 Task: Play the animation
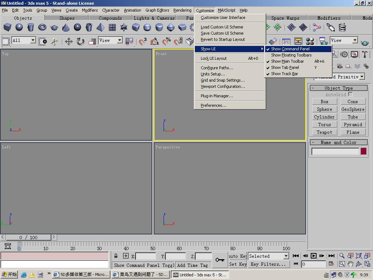tap(314, 256)
